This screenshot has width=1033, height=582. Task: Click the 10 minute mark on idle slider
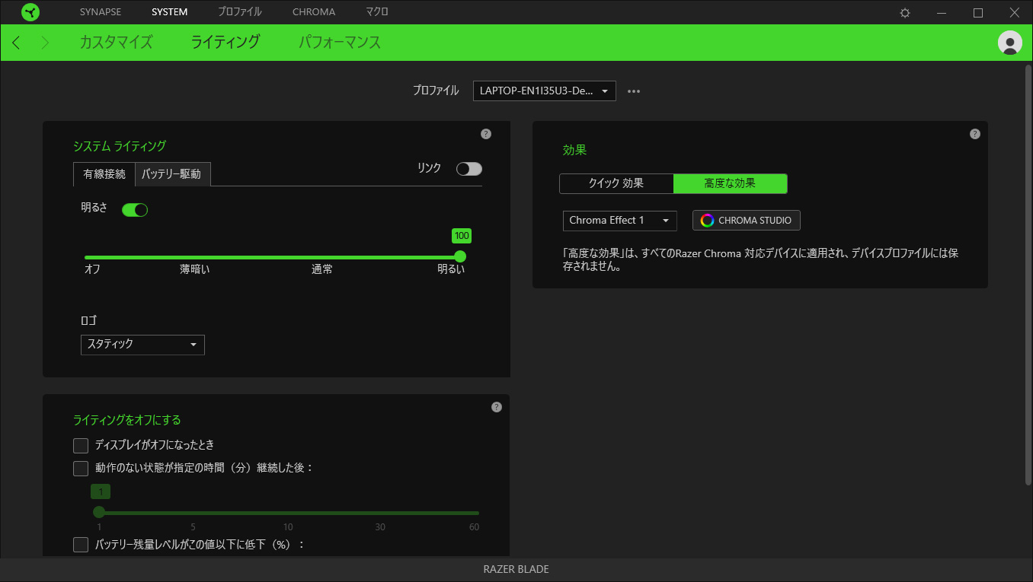pos(288,527)
